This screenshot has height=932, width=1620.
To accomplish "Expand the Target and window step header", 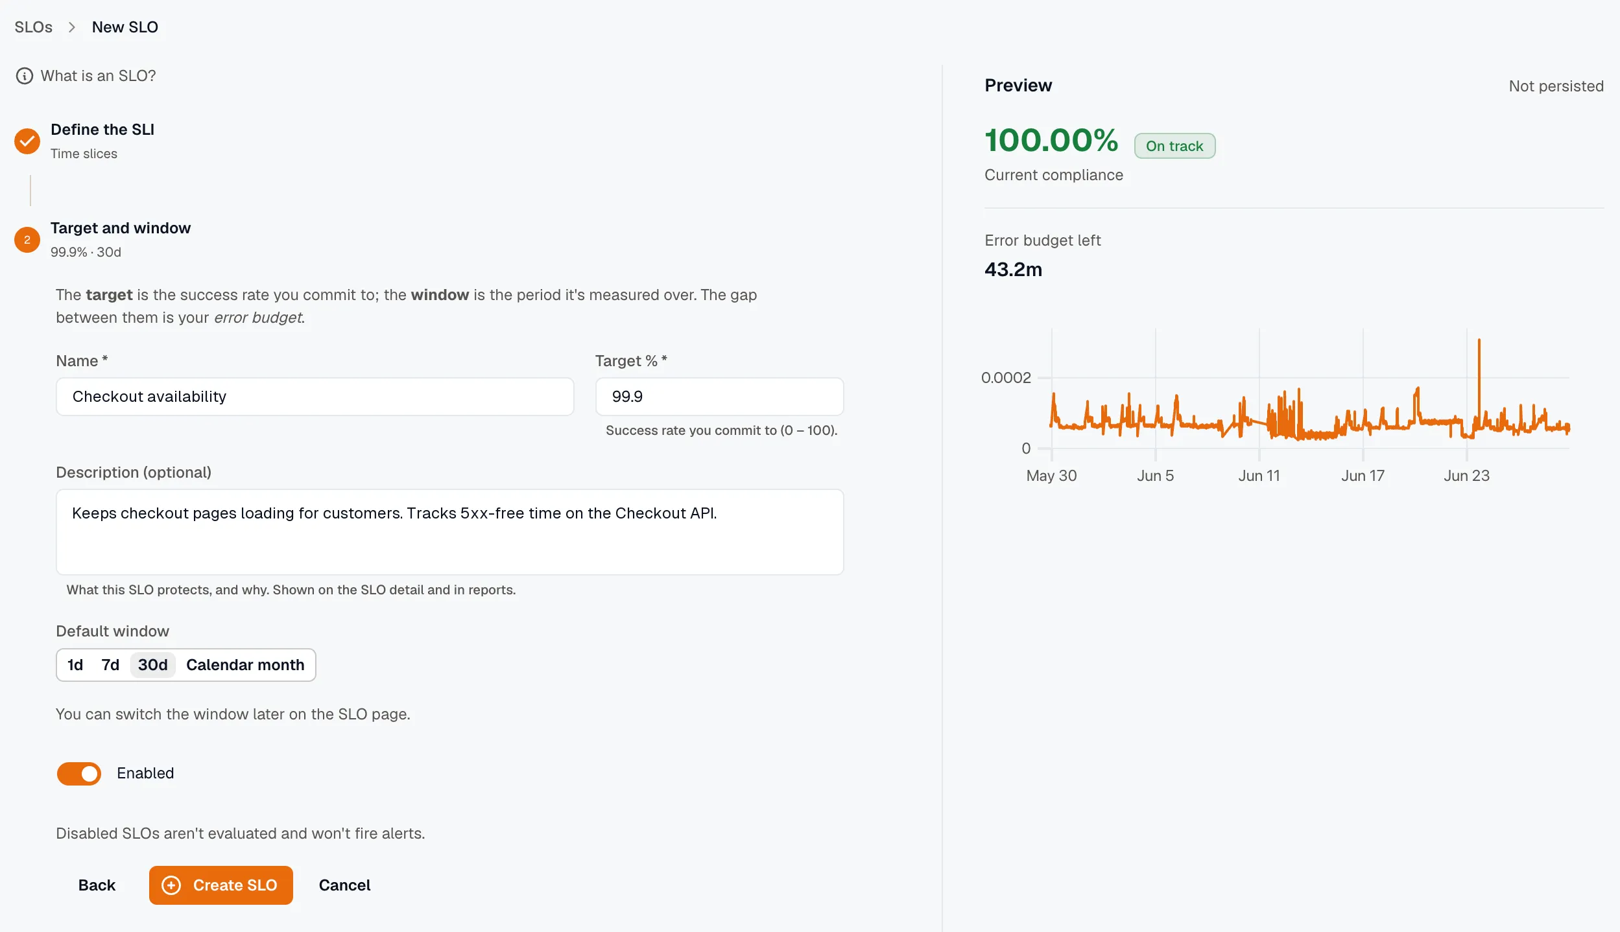I will (x=121, y=228).
